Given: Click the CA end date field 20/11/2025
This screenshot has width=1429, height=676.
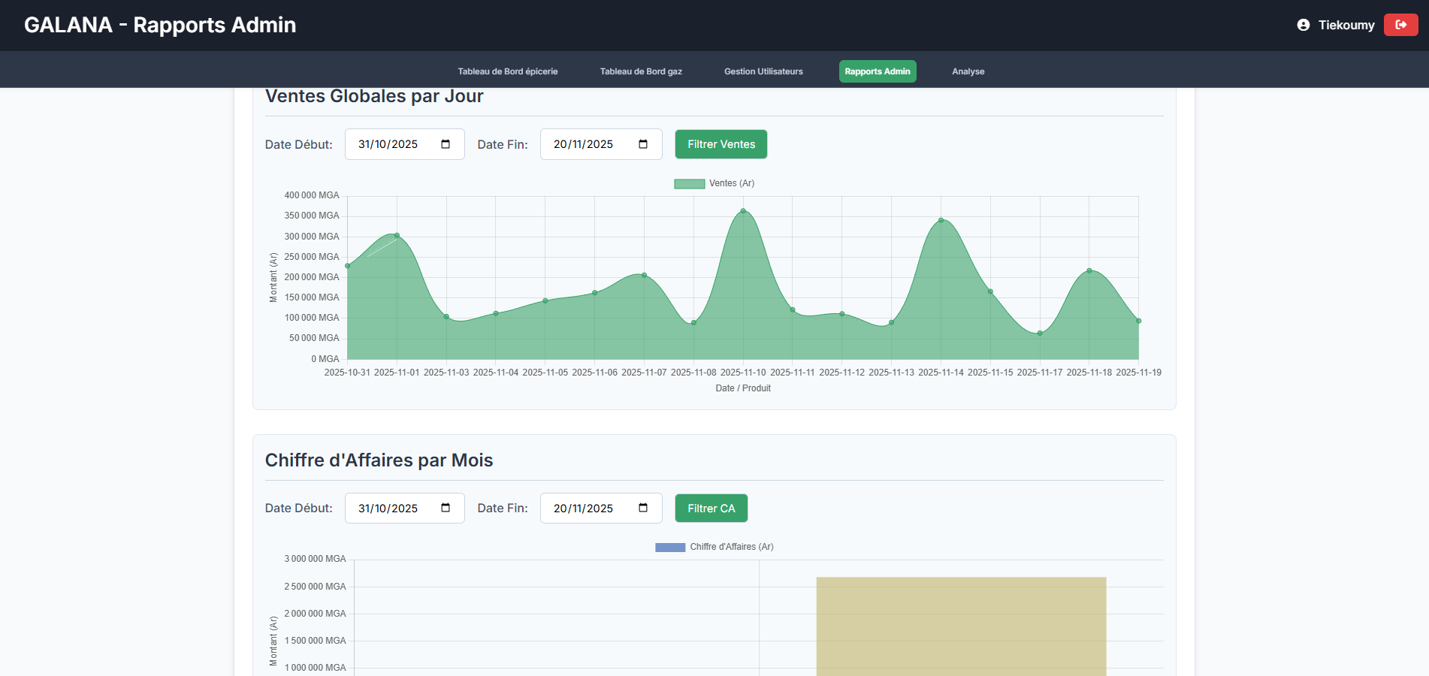Looking at the screenshot, I should [x=601, y=509].
